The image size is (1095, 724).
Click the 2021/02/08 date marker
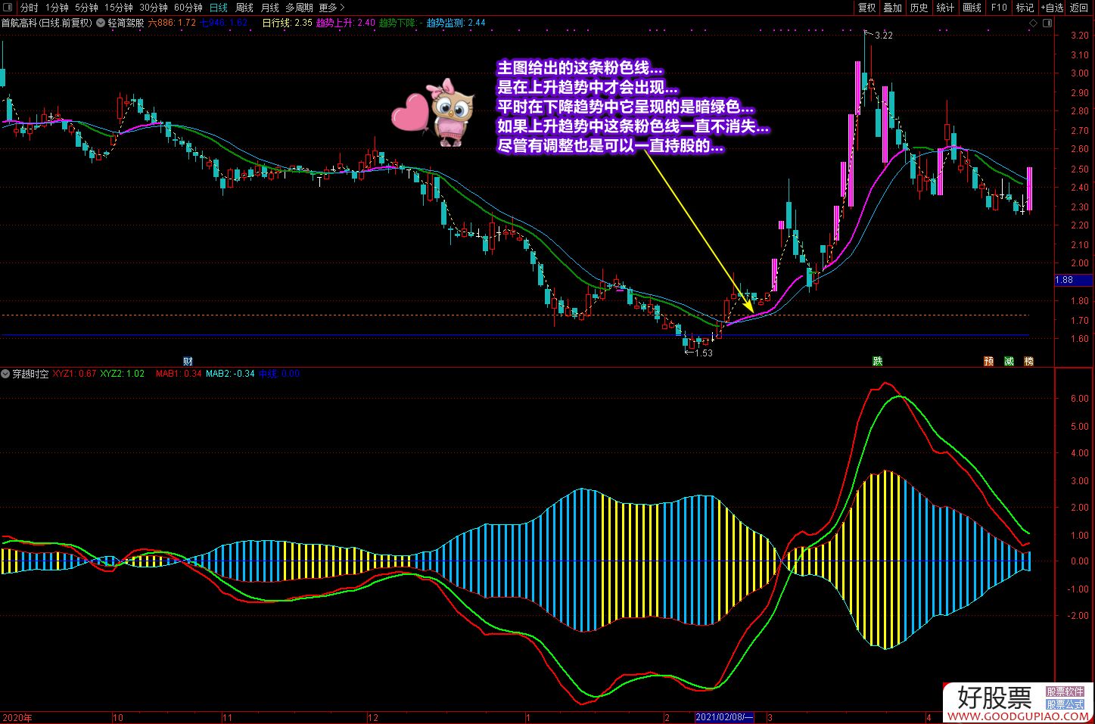[724, 717]
